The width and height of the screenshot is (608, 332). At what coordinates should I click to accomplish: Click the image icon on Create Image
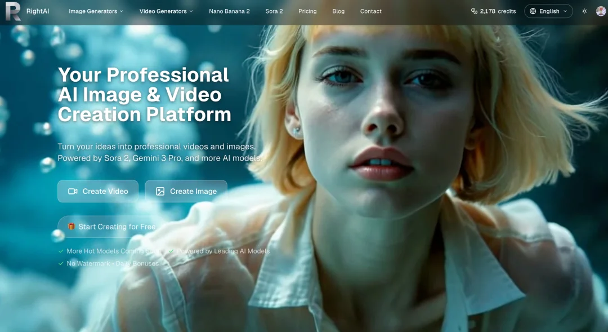[159, 191]
